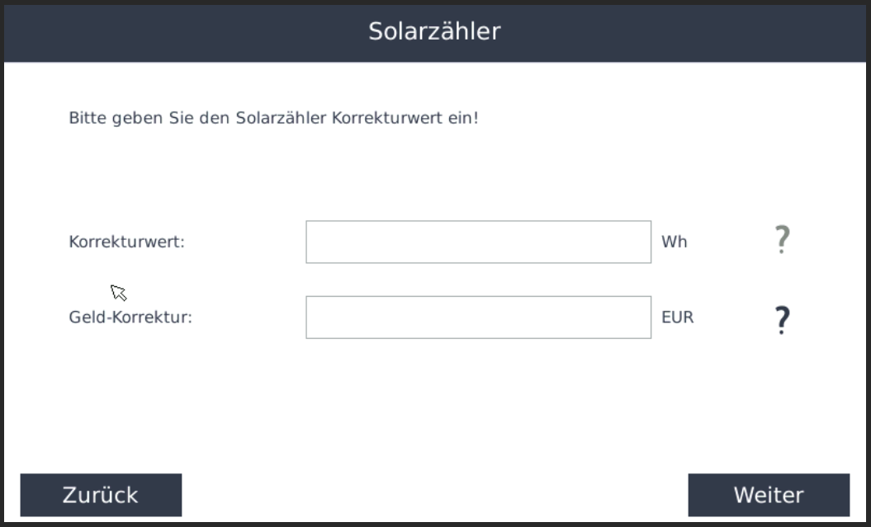The width and height of the screenshot is (871, 527).
Task: Click the Korrekturwert label
Action: tap(126, 242)
